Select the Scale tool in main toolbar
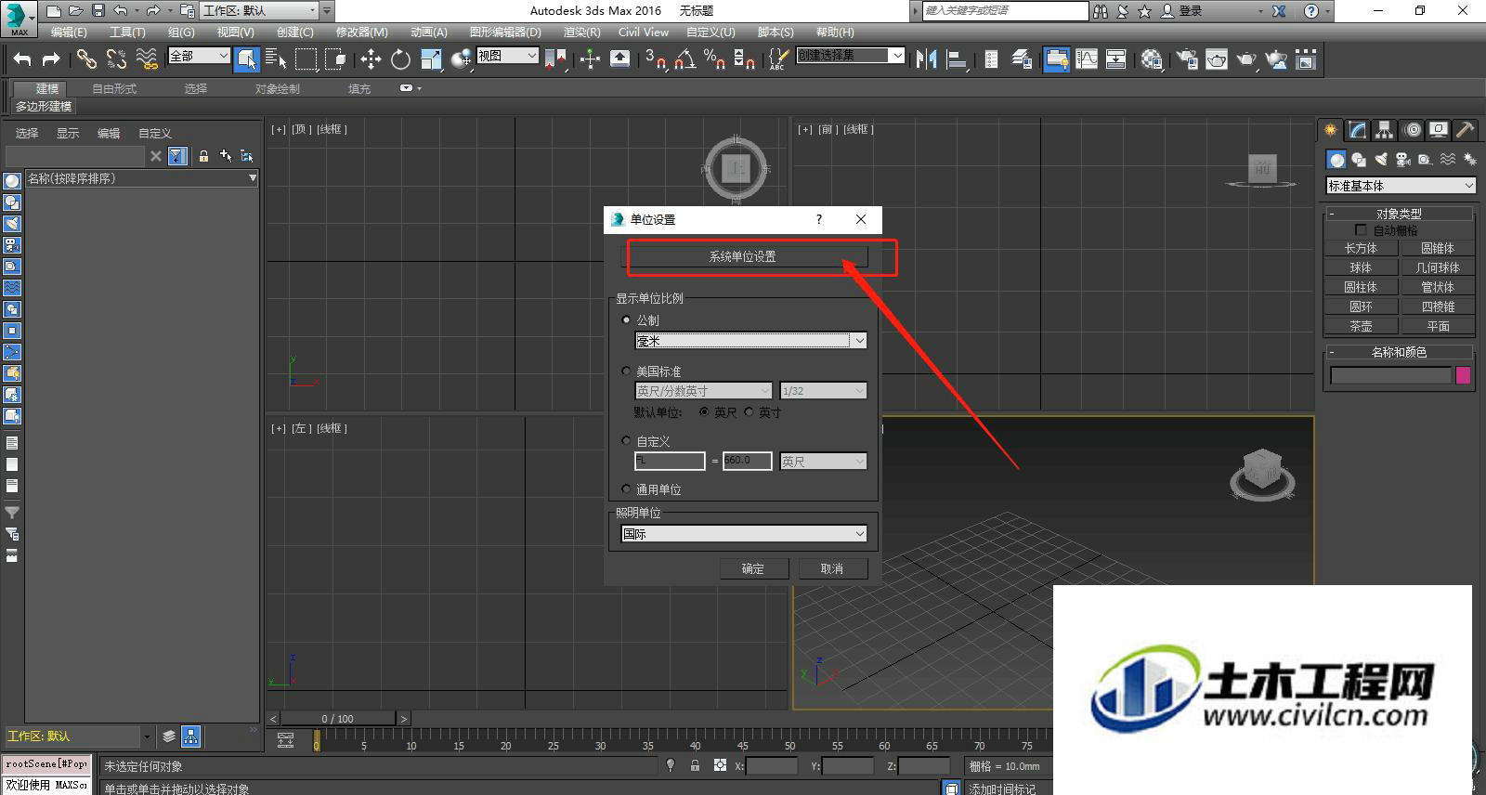This screenshot has width=1486, height=795. (431, 59)
